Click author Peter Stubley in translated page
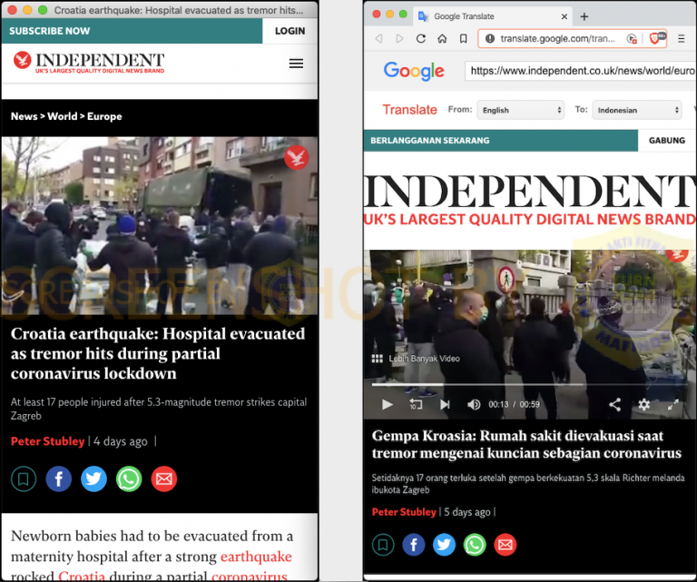This screenshot has height=582, width=697. [404, 512]
